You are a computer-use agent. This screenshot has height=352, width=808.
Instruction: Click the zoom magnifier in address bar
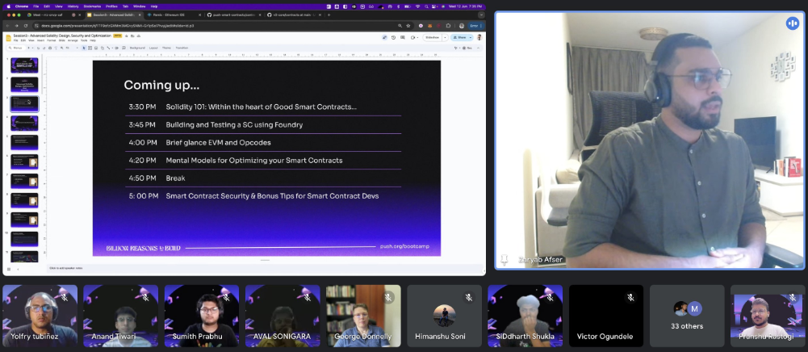(x=400, y=26)
